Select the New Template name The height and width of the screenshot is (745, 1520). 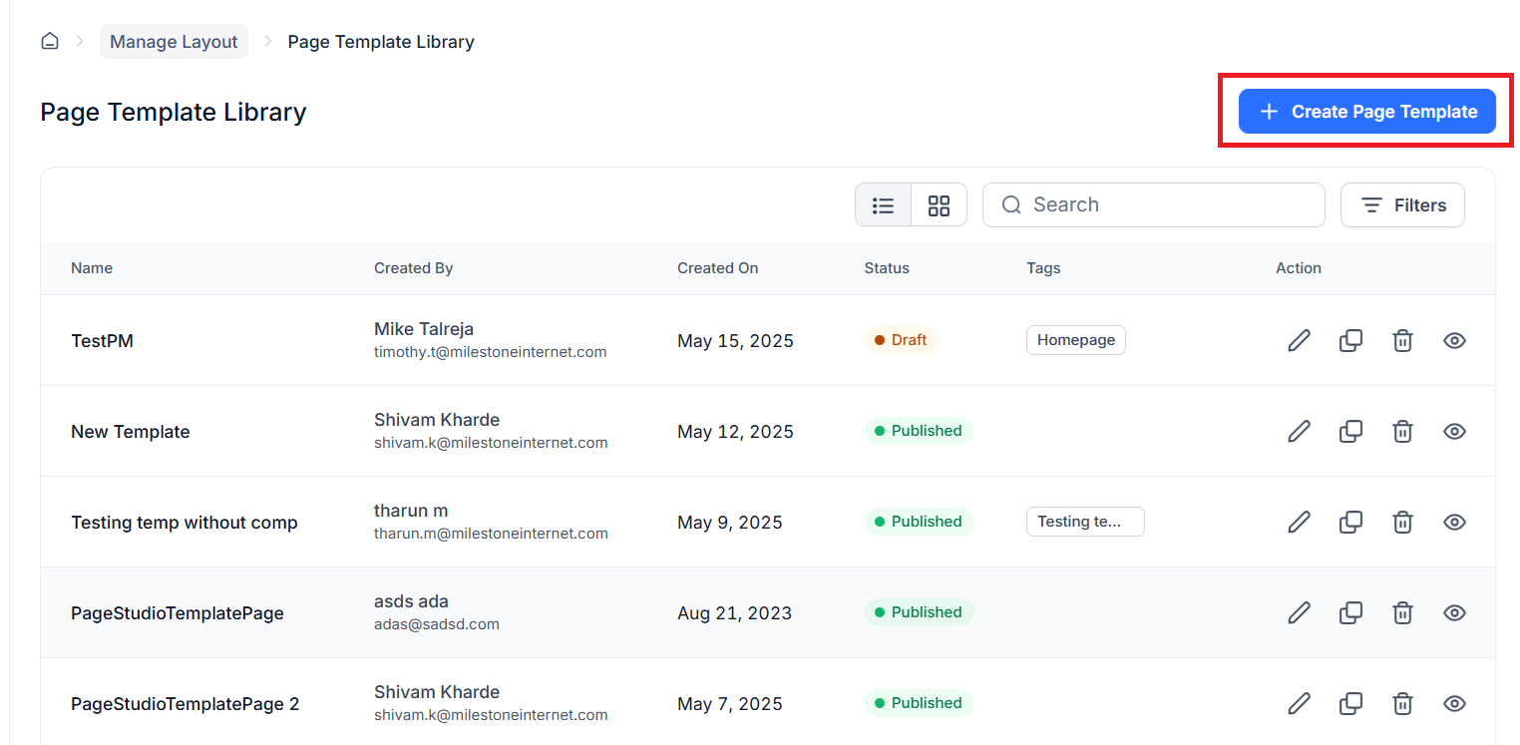click(x=131, y=432)
